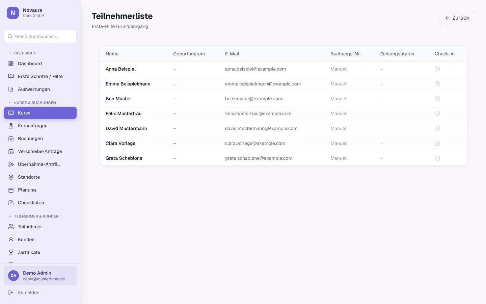Click the Buchungen calendar icon

coord(11,138)
